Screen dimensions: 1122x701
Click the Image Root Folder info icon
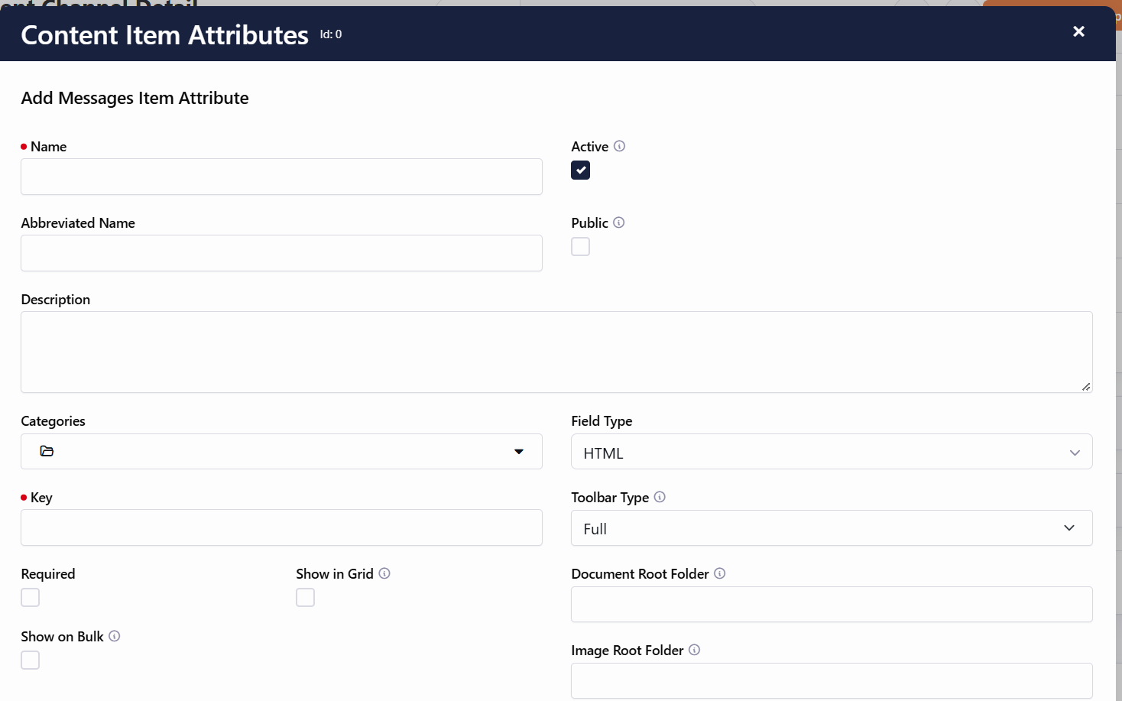(x=694, y=650)
